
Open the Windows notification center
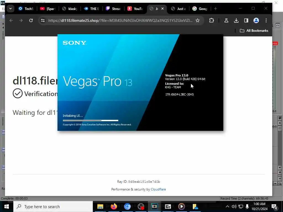click(x=274, y=206)
